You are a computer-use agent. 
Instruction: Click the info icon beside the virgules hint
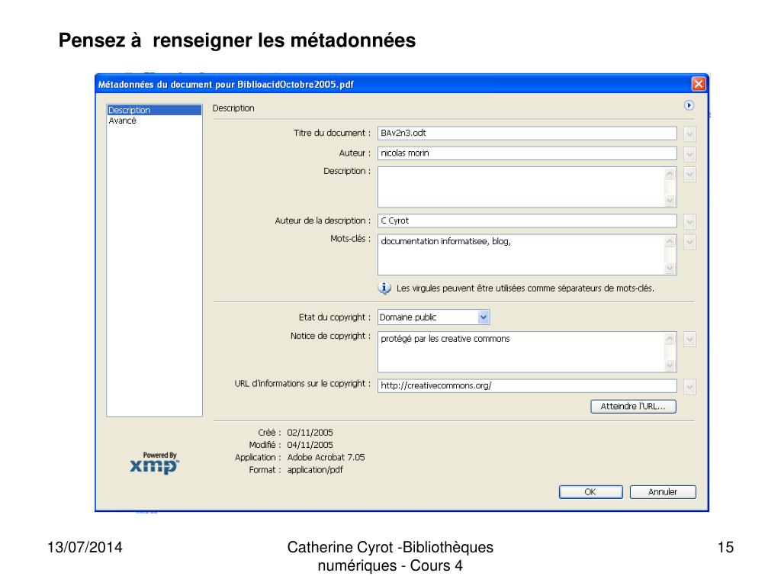pos(384,288)
